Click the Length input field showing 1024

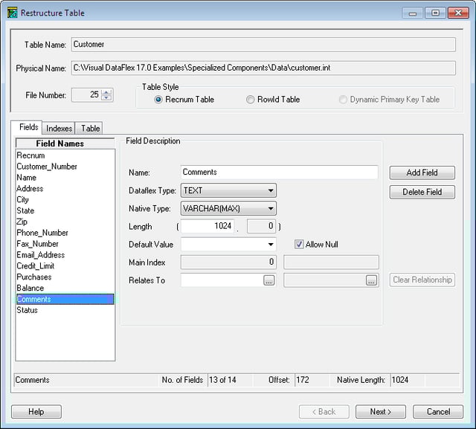pos(208,226)
